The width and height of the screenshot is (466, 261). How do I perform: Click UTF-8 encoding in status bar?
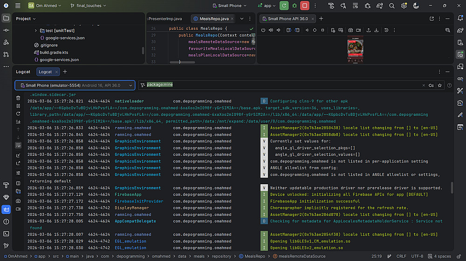coord(417,256)
